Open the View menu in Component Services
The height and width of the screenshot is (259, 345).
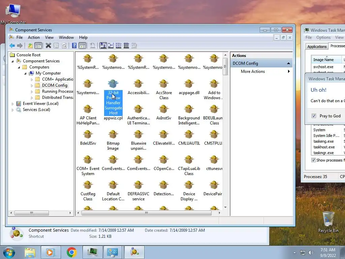[x=49, y=37]
